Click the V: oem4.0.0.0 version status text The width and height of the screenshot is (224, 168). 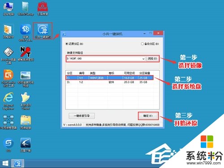(x=73, y=125)
